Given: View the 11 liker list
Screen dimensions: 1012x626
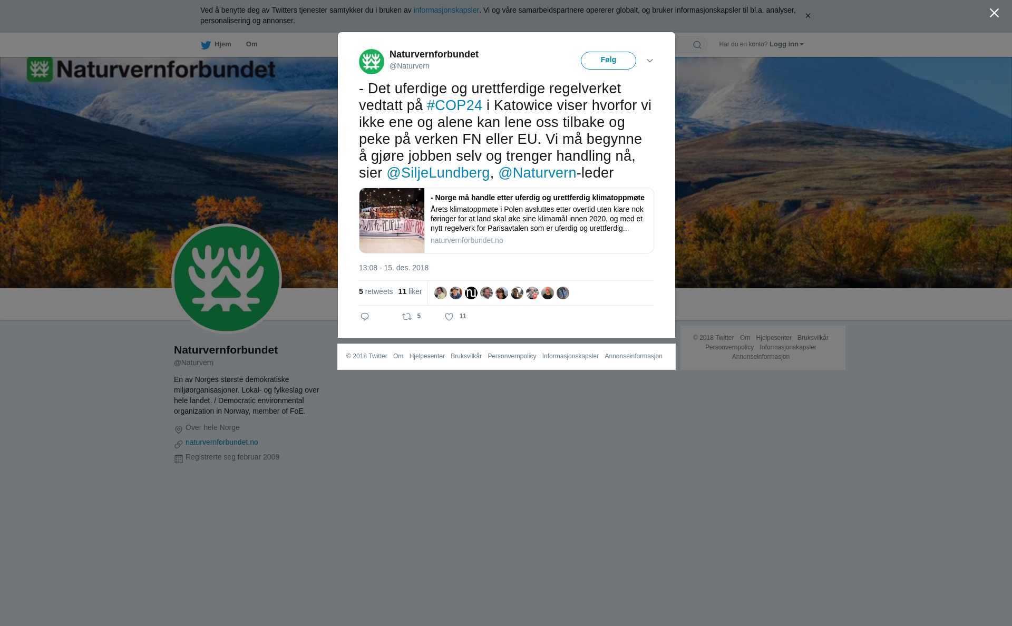Looking at the screenshot, I should click(410, 291).
